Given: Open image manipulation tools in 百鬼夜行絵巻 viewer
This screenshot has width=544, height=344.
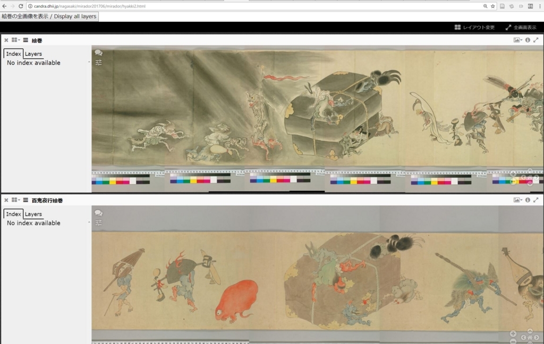Looking at the screenshot, I should [x=98, y=222].
